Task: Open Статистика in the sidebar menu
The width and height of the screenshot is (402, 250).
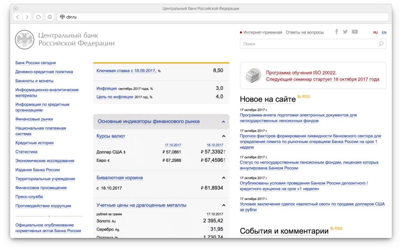Action: point(26,152)
